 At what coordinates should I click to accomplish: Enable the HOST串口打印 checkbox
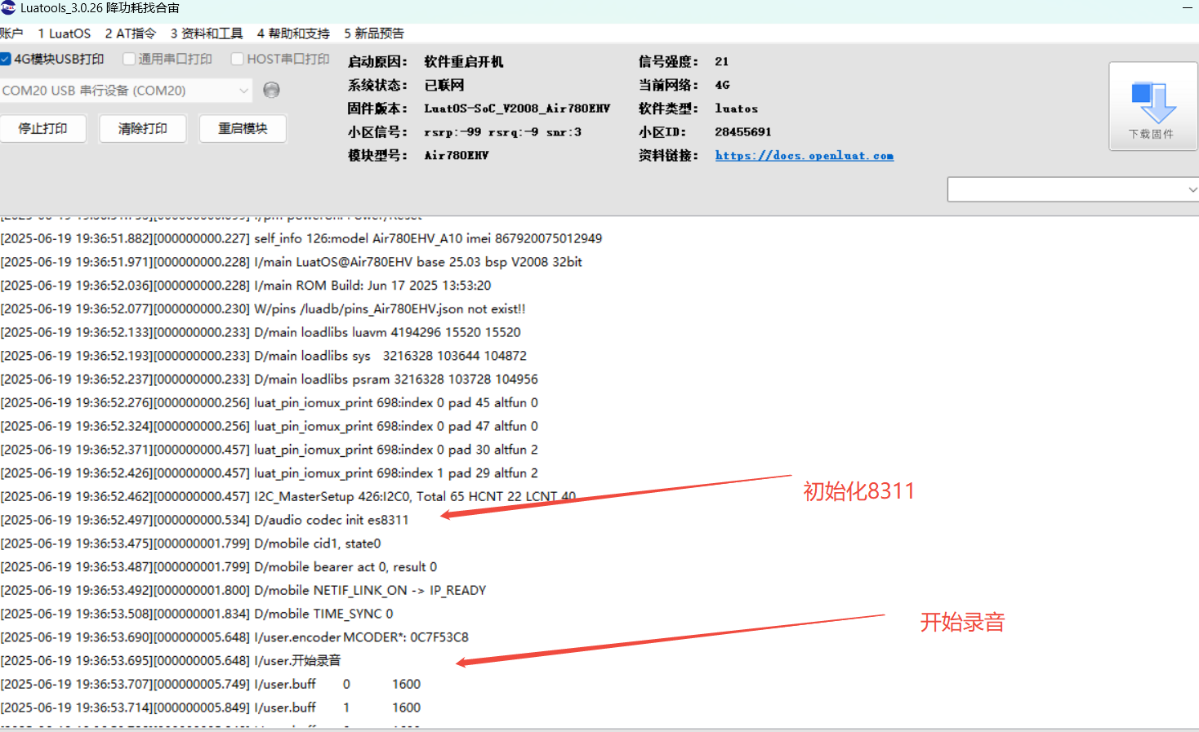coord(238,59)
